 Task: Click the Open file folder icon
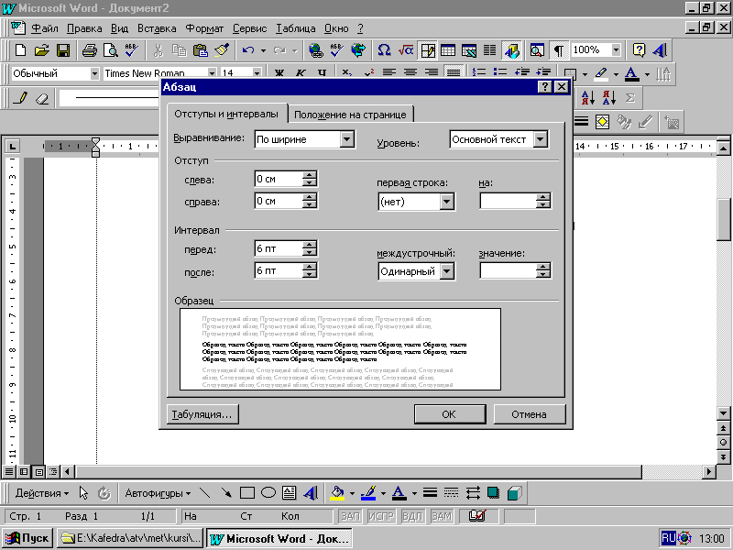pos(41,50)
